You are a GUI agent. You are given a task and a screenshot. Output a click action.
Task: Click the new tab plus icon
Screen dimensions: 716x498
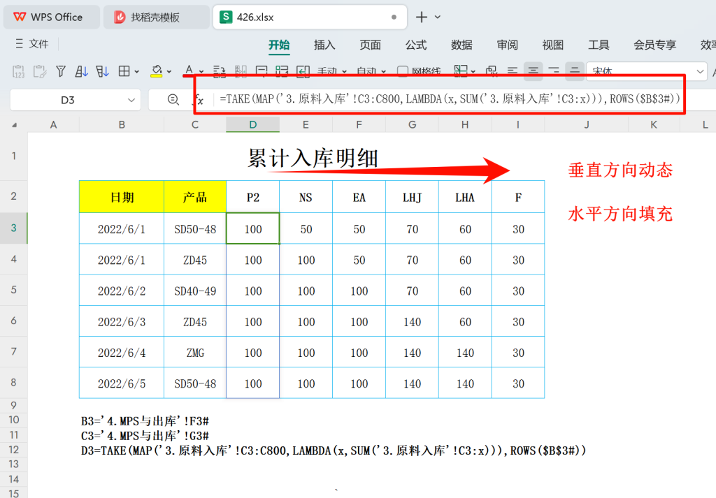422,17
